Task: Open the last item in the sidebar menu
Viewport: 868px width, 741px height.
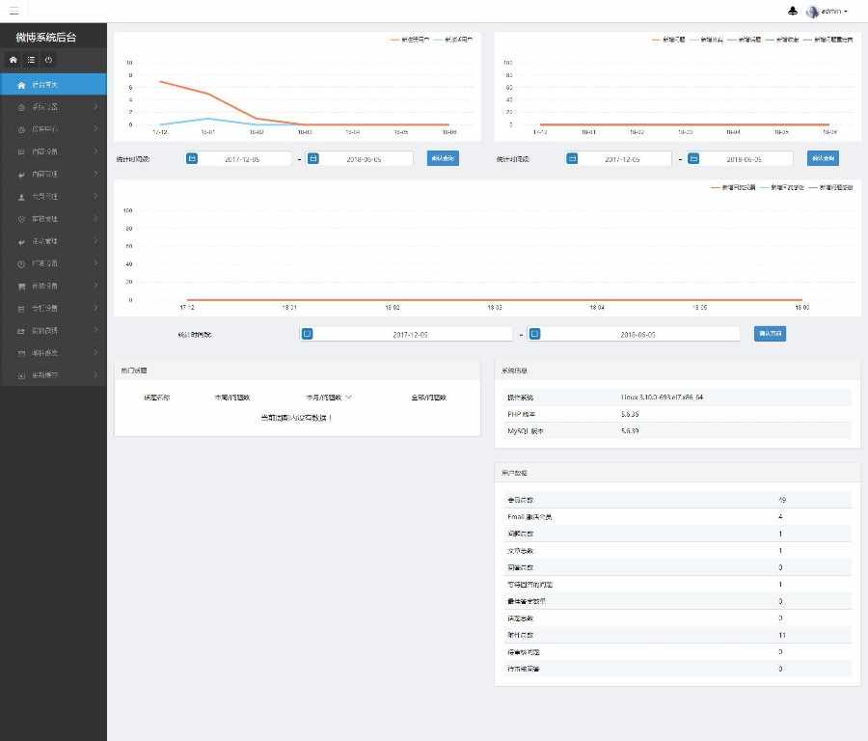Action: (x=53, y=375)
